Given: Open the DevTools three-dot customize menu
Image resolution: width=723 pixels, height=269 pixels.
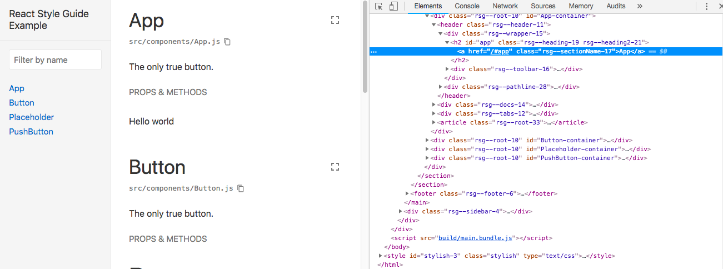Looking at the screenshot, I should [706, 6].
